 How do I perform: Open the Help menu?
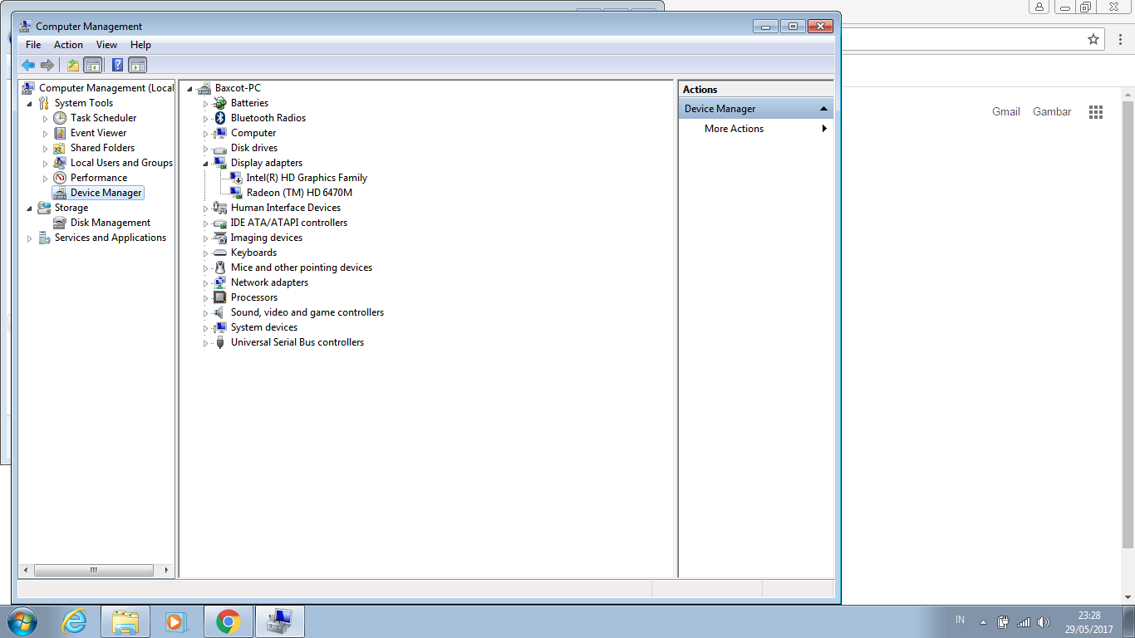click(x=140, y=45)
